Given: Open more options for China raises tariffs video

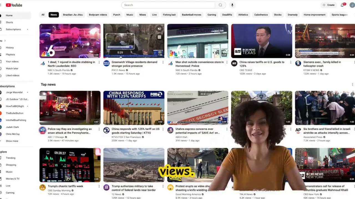Looking at the screenshot, I should pos(291,62).
